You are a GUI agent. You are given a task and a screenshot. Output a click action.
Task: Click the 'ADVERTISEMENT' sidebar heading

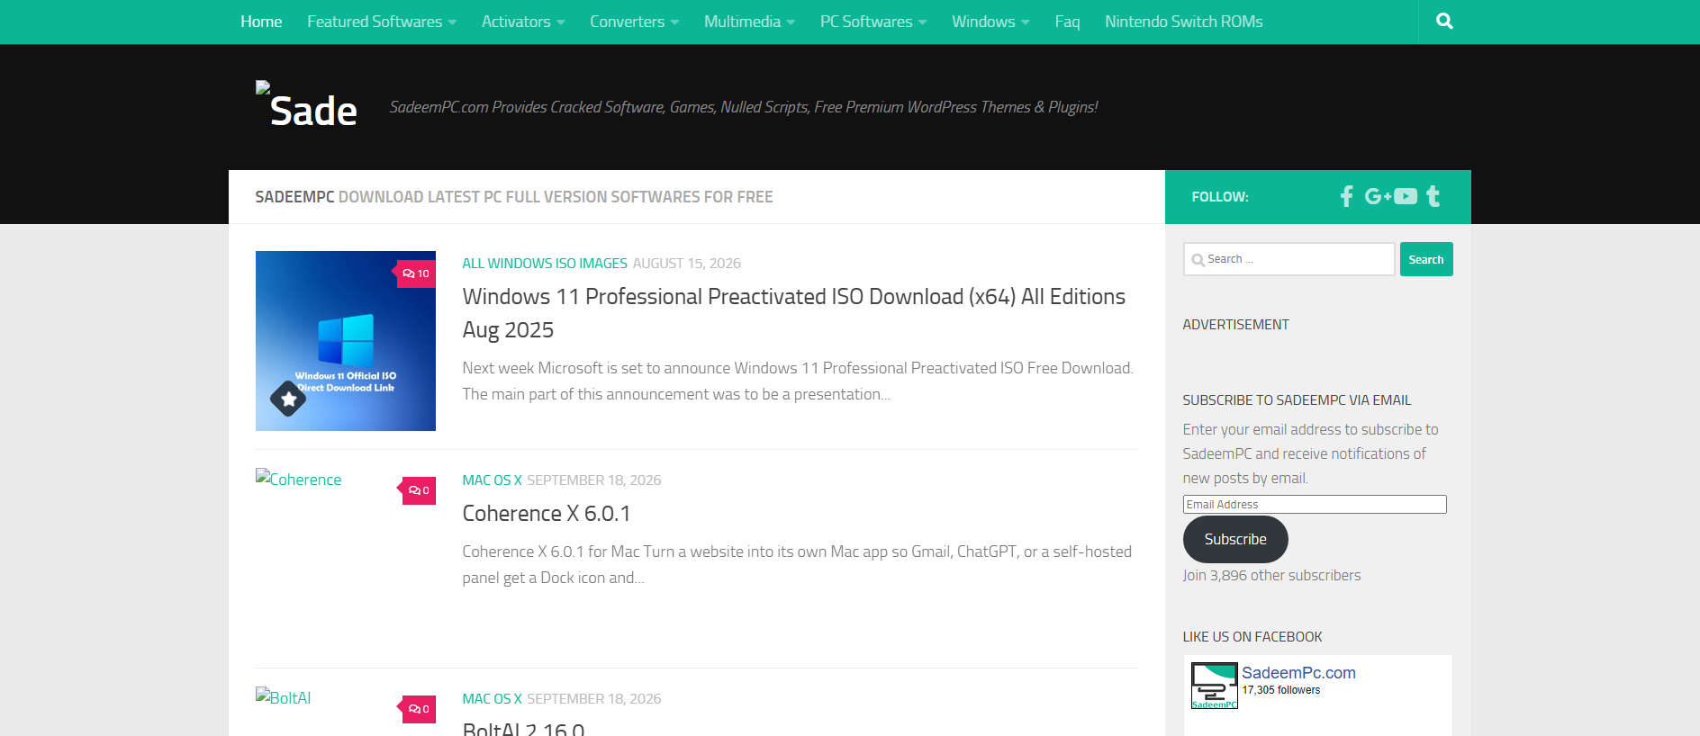pyautogui.click(x=1235, y=325)
